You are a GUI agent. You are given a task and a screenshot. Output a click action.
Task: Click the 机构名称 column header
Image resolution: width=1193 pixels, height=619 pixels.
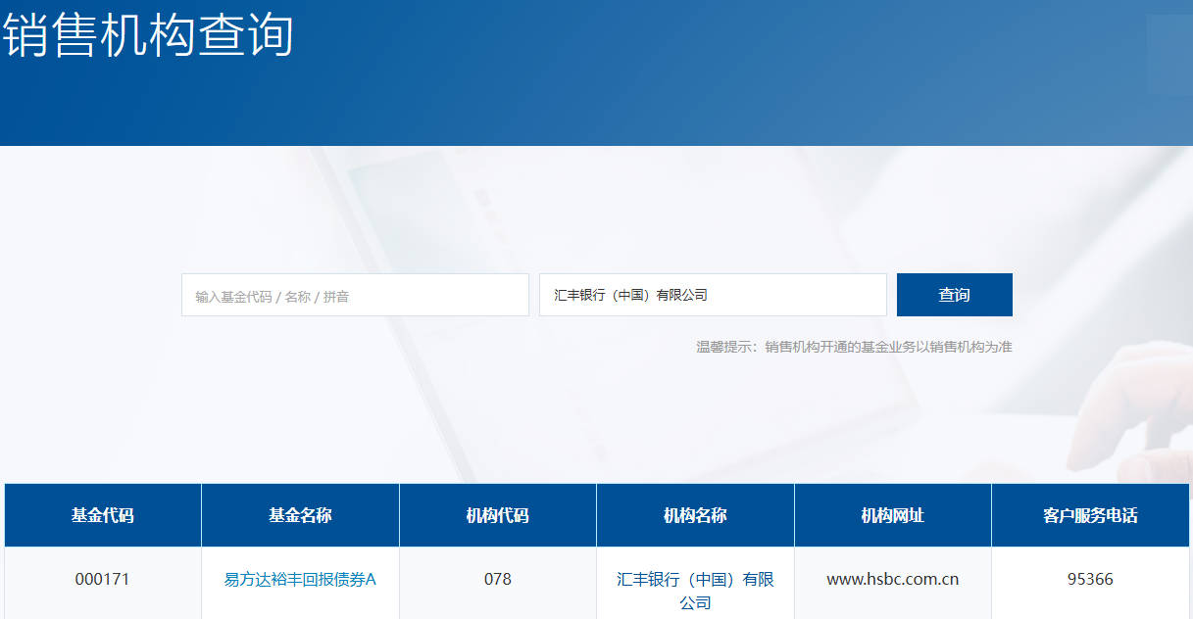[x=695, y=515]
